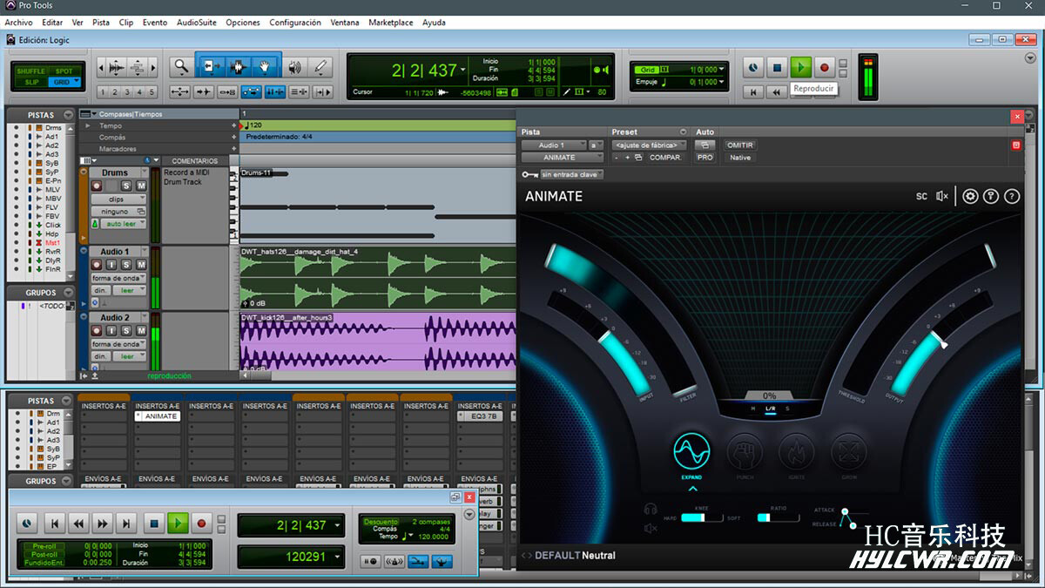
Task: Enable Spot edit mode
Action: [x=64, y=71]
